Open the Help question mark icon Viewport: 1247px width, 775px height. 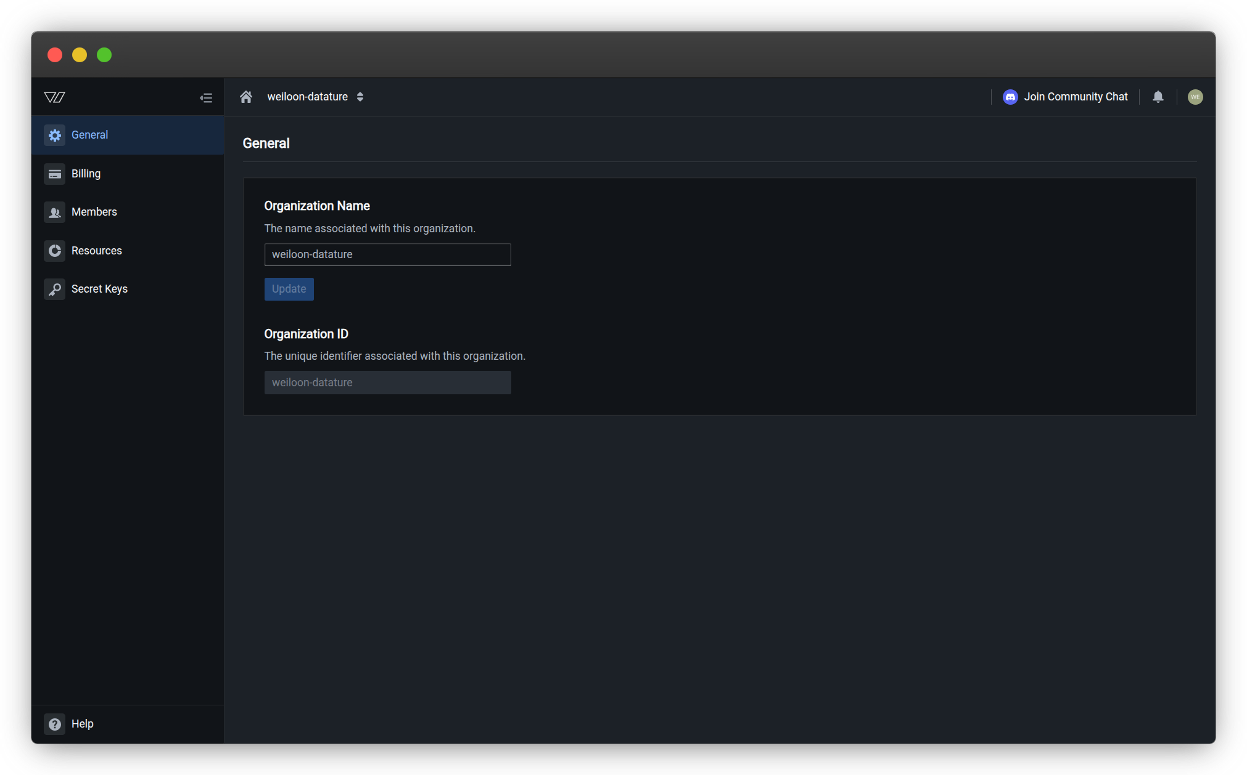tap(54, 724)
